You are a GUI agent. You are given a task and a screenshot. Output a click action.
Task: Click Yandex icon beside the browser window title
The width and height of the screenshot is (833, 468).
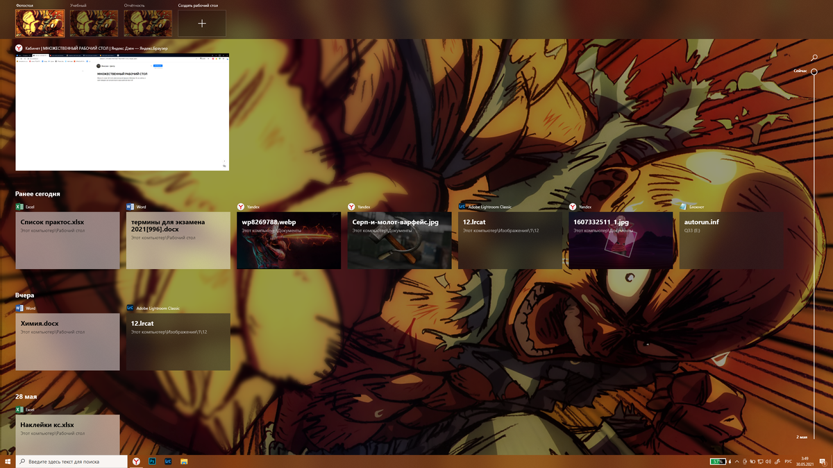pyautogui.click(x=19, y=48)
